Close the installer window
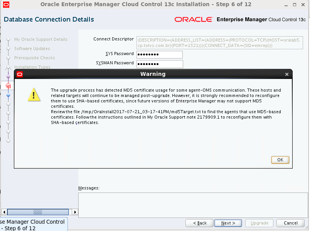Screen dimensions: 310x231 (x=303, y=5)
